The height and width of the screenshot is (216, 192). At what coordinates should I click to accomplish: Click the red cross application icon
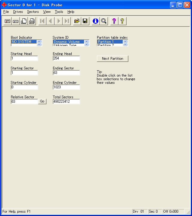click(4, 5)
